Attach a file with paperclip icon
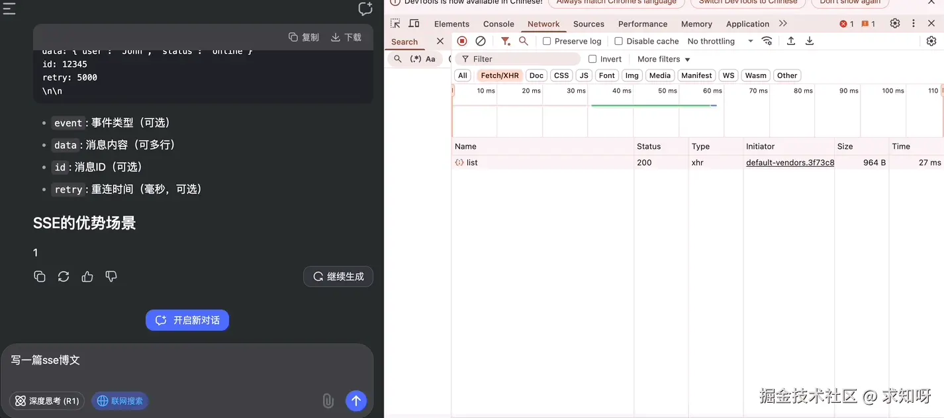This screenshot has height=418, width=944. [x=328, y=401]
